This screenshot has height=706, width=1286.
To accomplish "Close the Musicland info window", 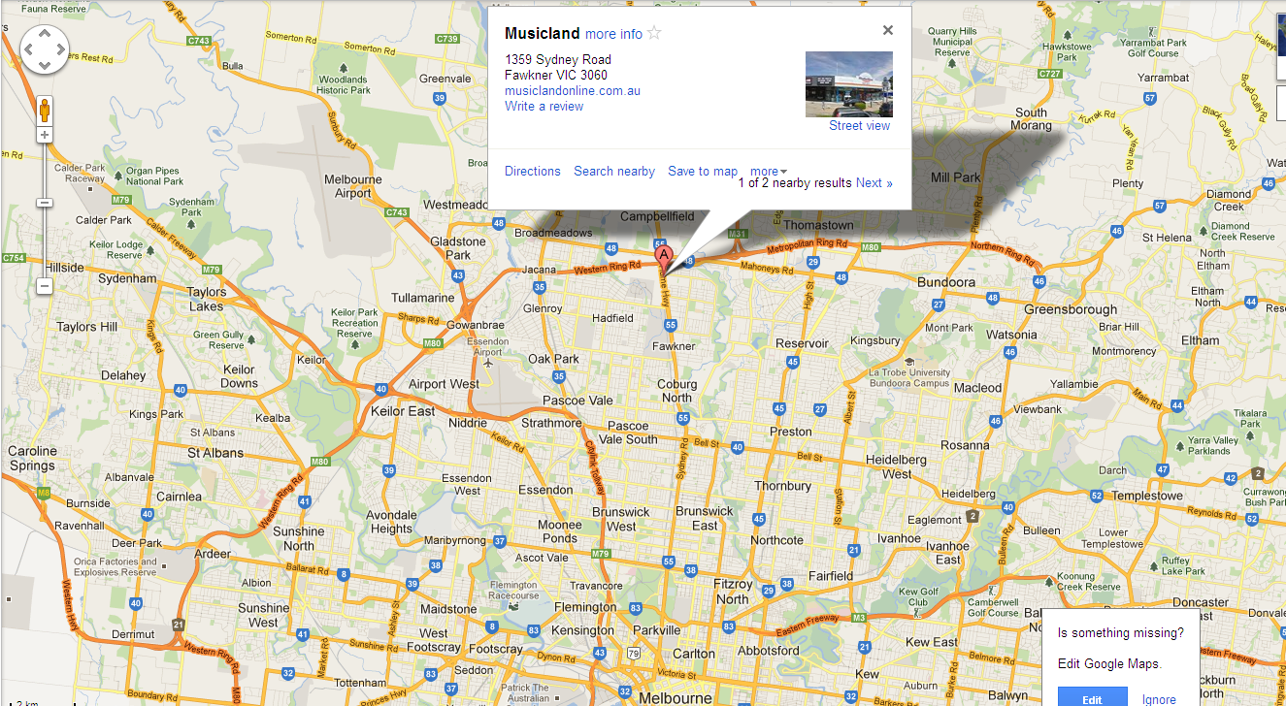I will point(887,30).
